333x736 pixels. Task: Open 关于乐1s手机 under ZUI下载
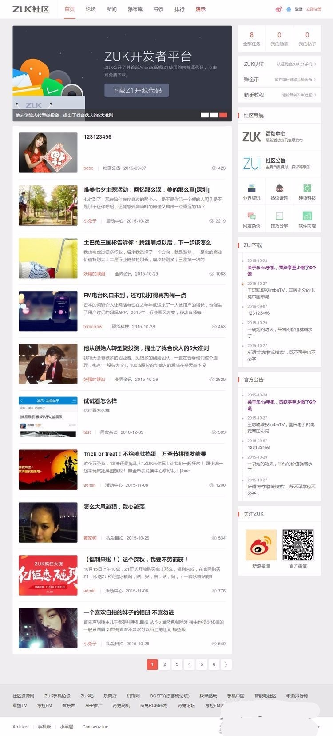(281, 271)
